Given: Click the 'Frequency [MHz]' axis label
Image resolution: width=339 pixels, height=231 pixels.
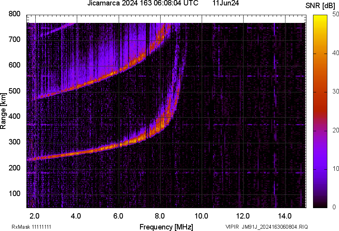Looking at the screenshot, I should pyautogui.click(x=166, y=227).
